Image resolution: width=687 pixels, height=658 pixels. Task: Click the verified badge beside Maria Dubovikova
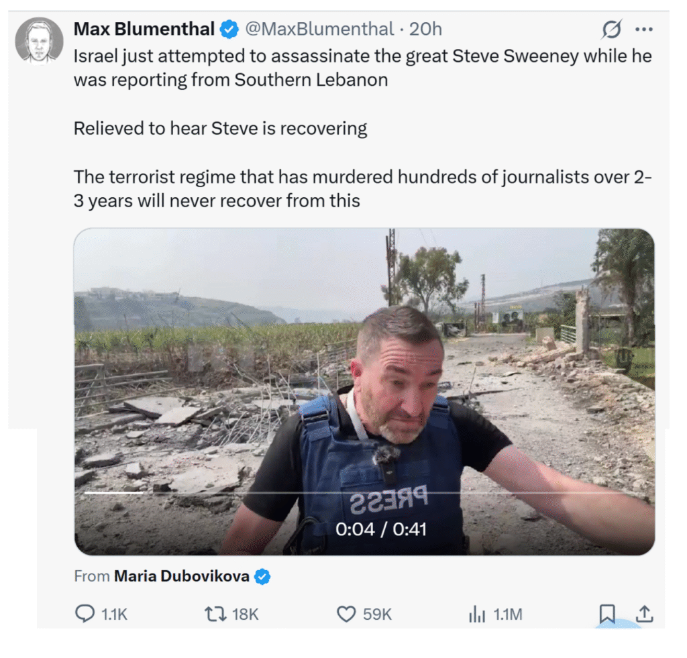pyautogui.click(x=262, y=576)
